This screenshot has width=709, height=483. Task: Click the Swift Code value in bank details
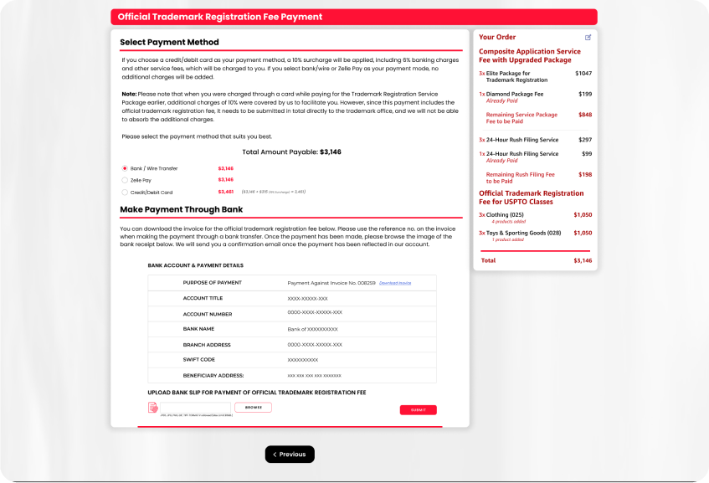click(302, 359)
